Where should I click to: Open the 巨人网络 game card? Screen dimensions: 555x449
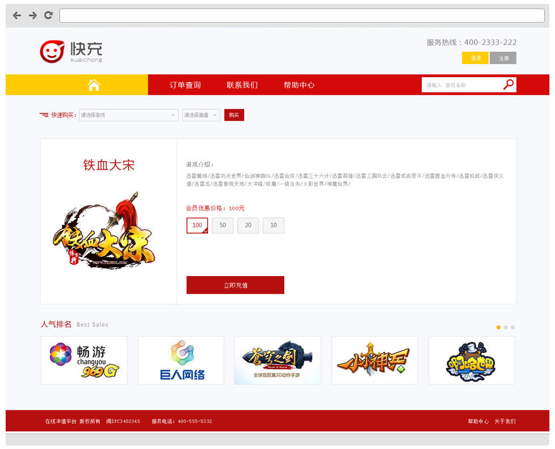[181, 361]
